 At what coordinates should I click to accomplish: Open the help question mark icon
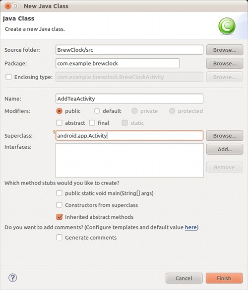[13, 278]
